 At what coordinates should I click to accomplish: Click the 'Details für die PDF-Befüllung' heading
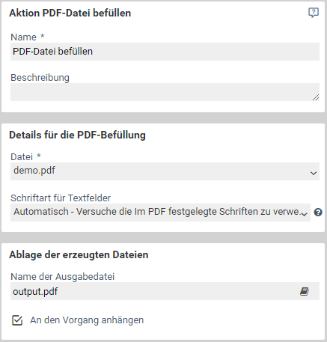pos(77,135)
